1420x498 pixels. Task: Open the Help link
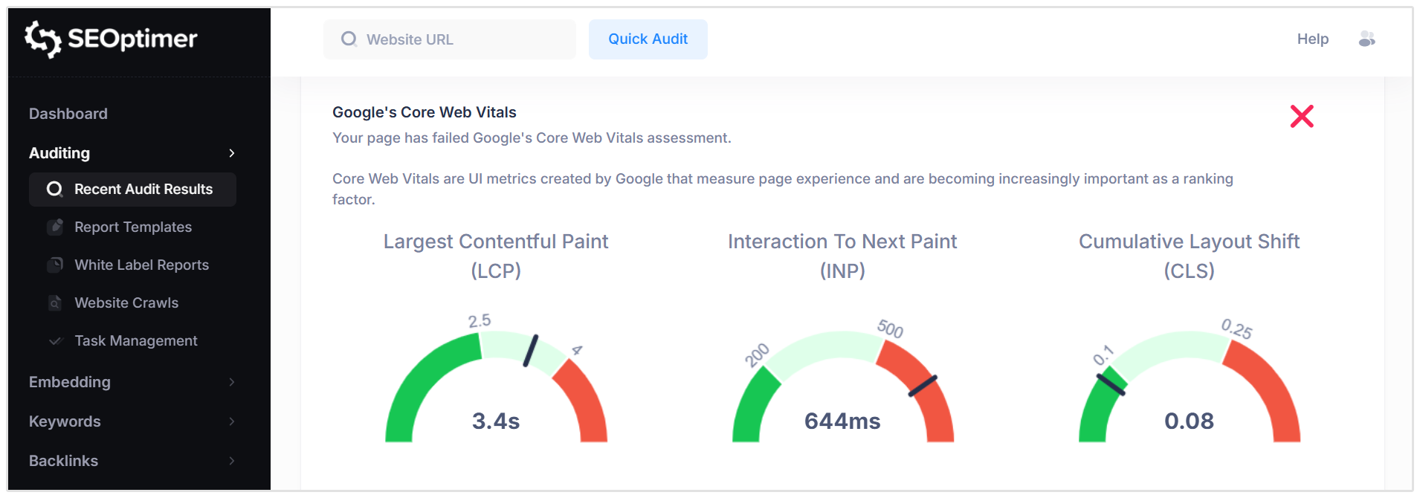click(x=1312, y=39)
